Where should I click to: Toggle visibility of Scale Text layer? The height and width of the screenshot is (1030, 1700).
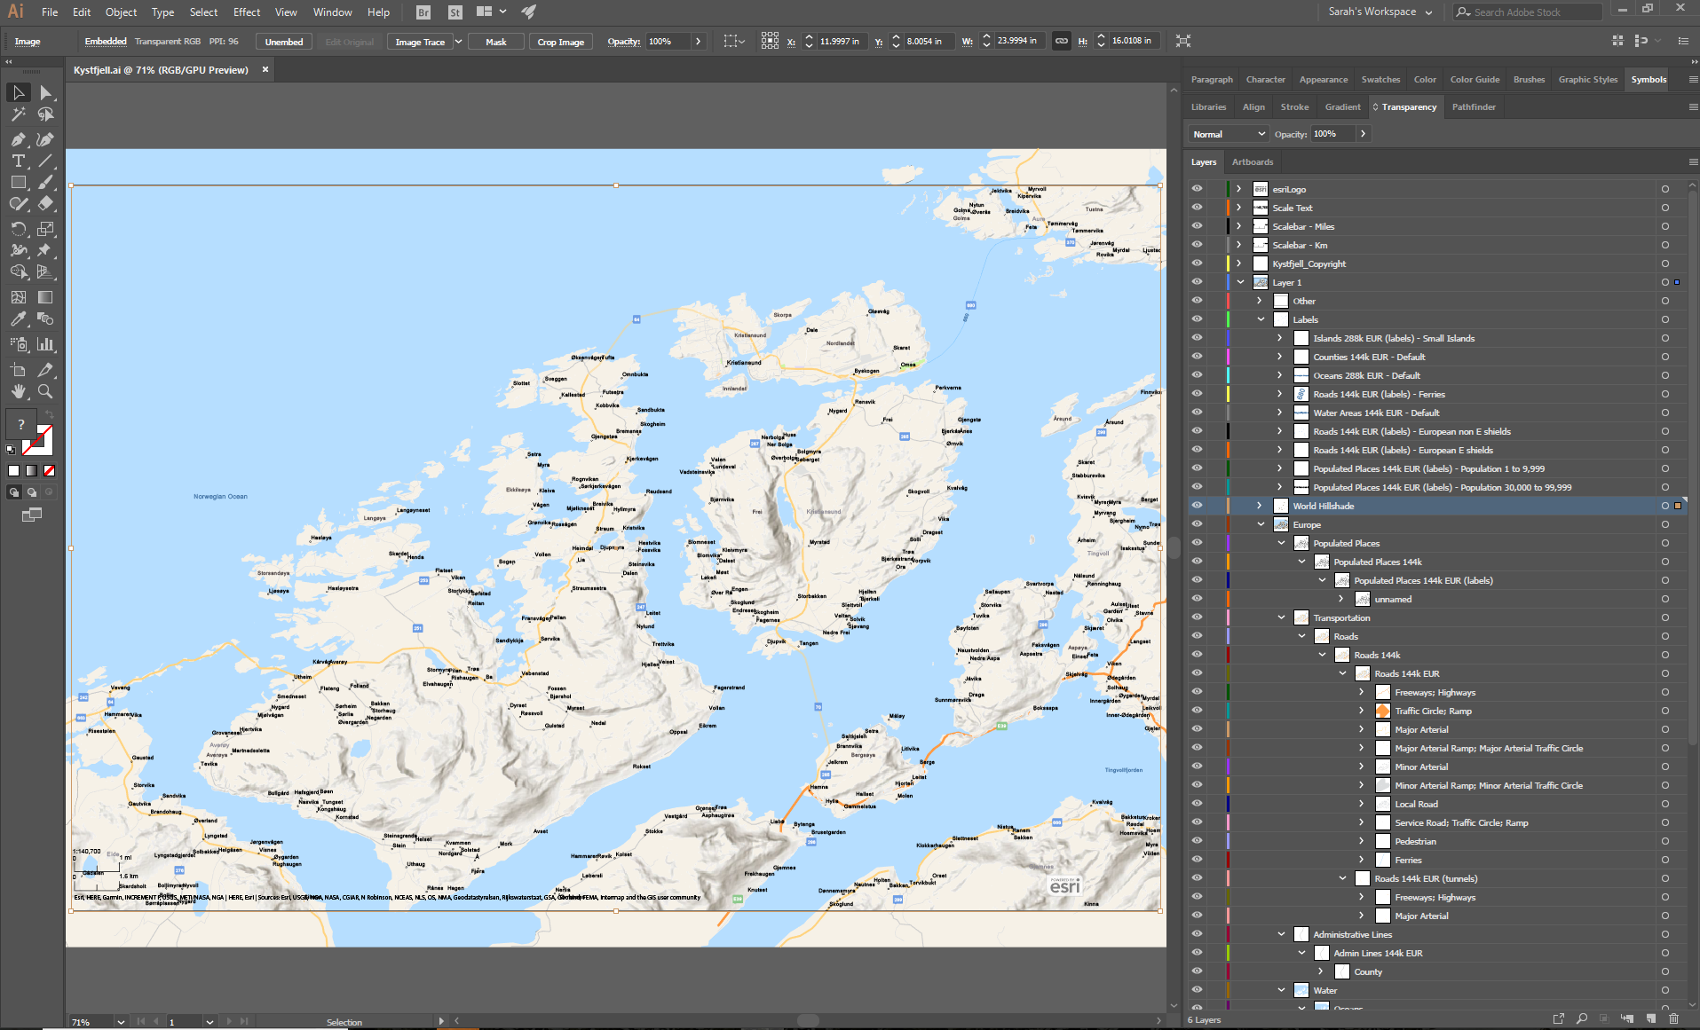pos(1197,208)
